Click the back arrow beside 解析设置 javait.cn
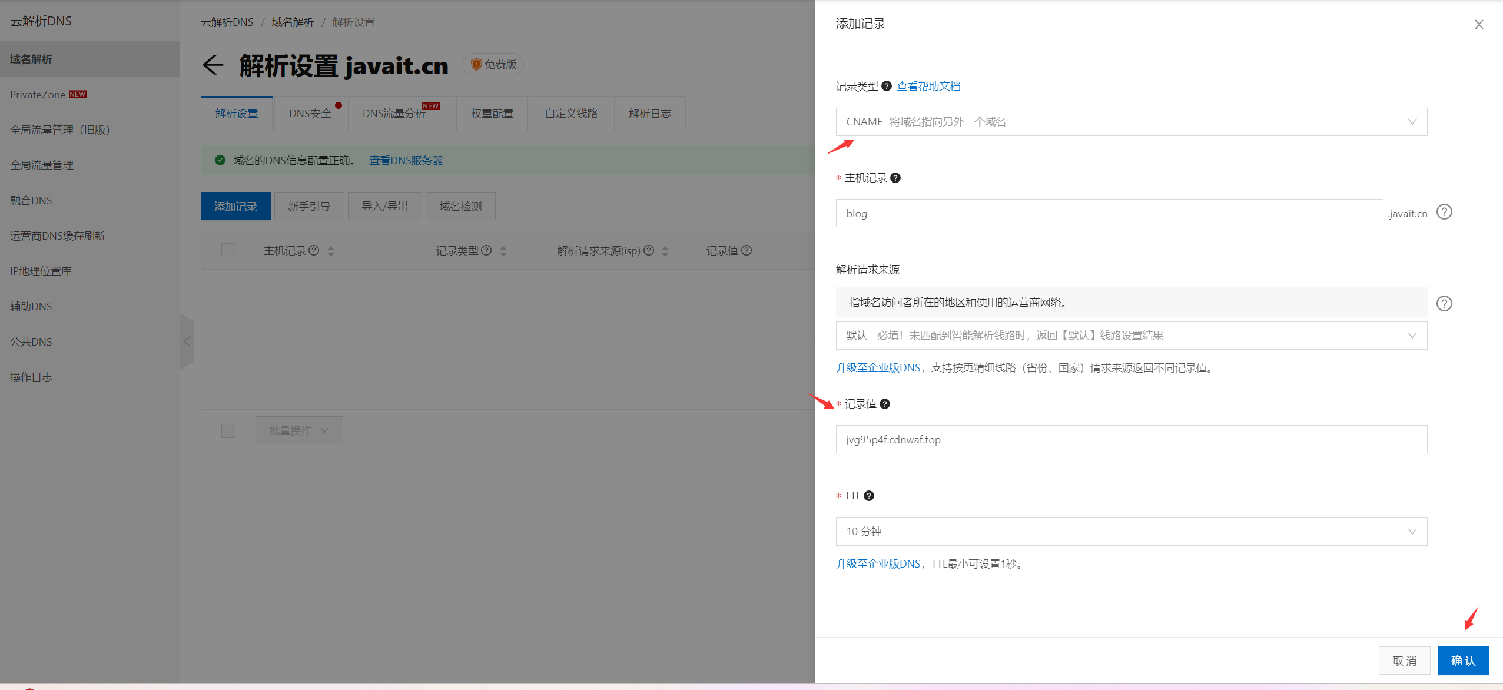This screenshot has height=690, width=1503. [x=213, y=65]
